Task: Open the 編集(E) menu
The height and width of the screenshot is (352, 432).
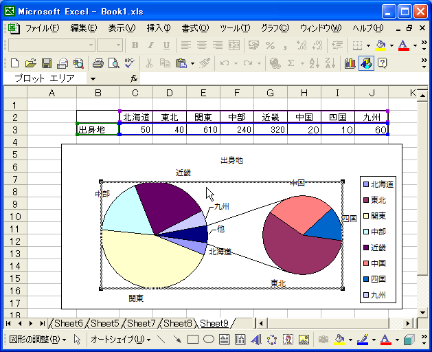Action: click(84, 28)
